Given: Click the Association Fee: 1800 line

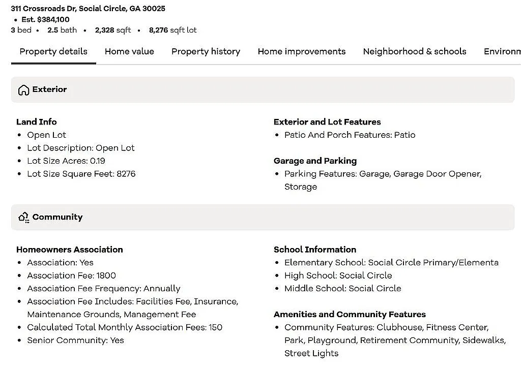Looking at the screenshot, I should 71,275.
